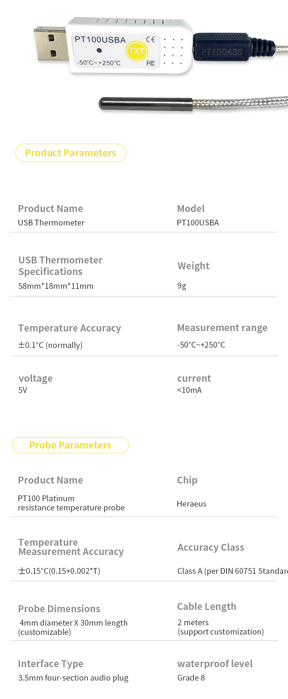
Task: Click the CE mark on thermometer
Action: point(151,39)
